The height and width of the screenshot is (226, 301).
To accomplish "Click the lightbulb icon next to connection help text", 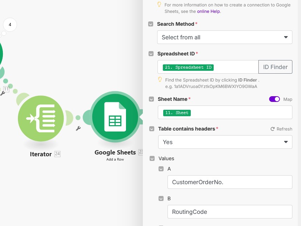I will point(159,4).
